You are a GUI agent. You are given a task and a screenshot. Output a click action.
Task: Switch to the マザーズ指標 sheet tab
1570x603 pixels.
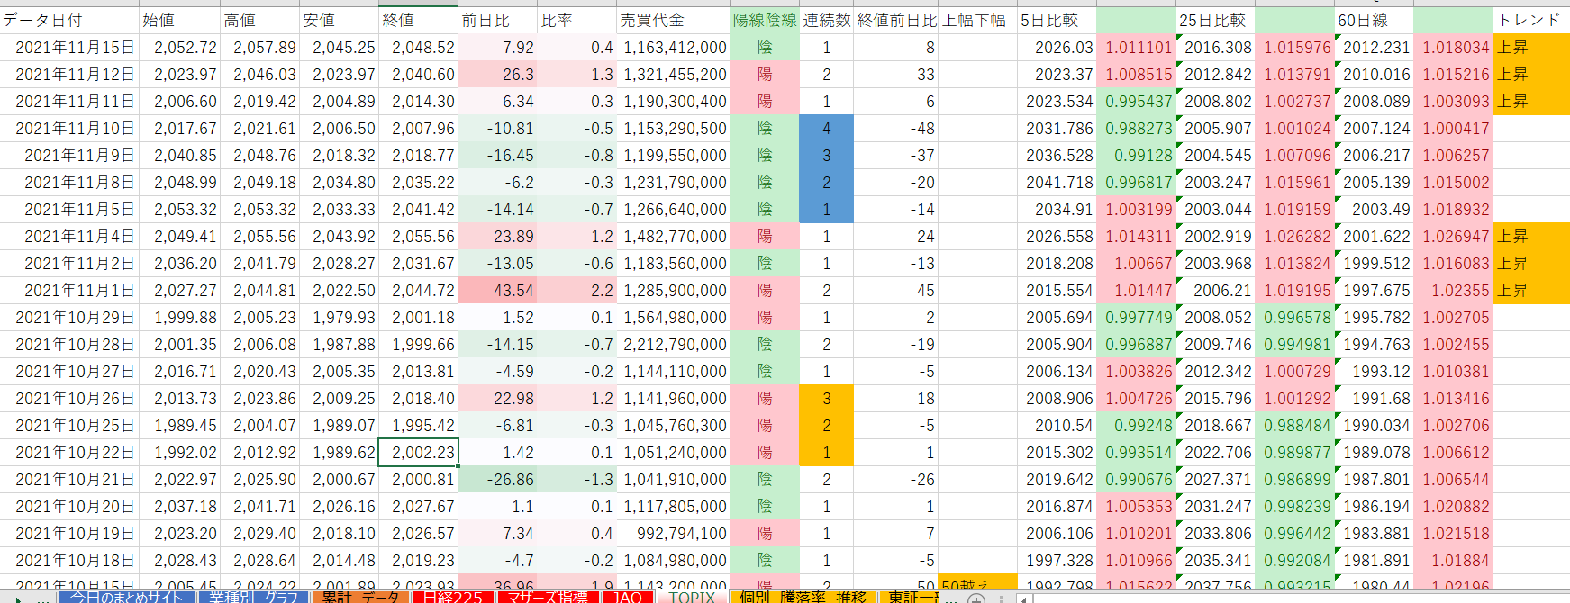coord(547,597)
